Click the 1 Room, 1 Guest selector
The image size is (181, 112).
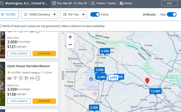[105, 3]
